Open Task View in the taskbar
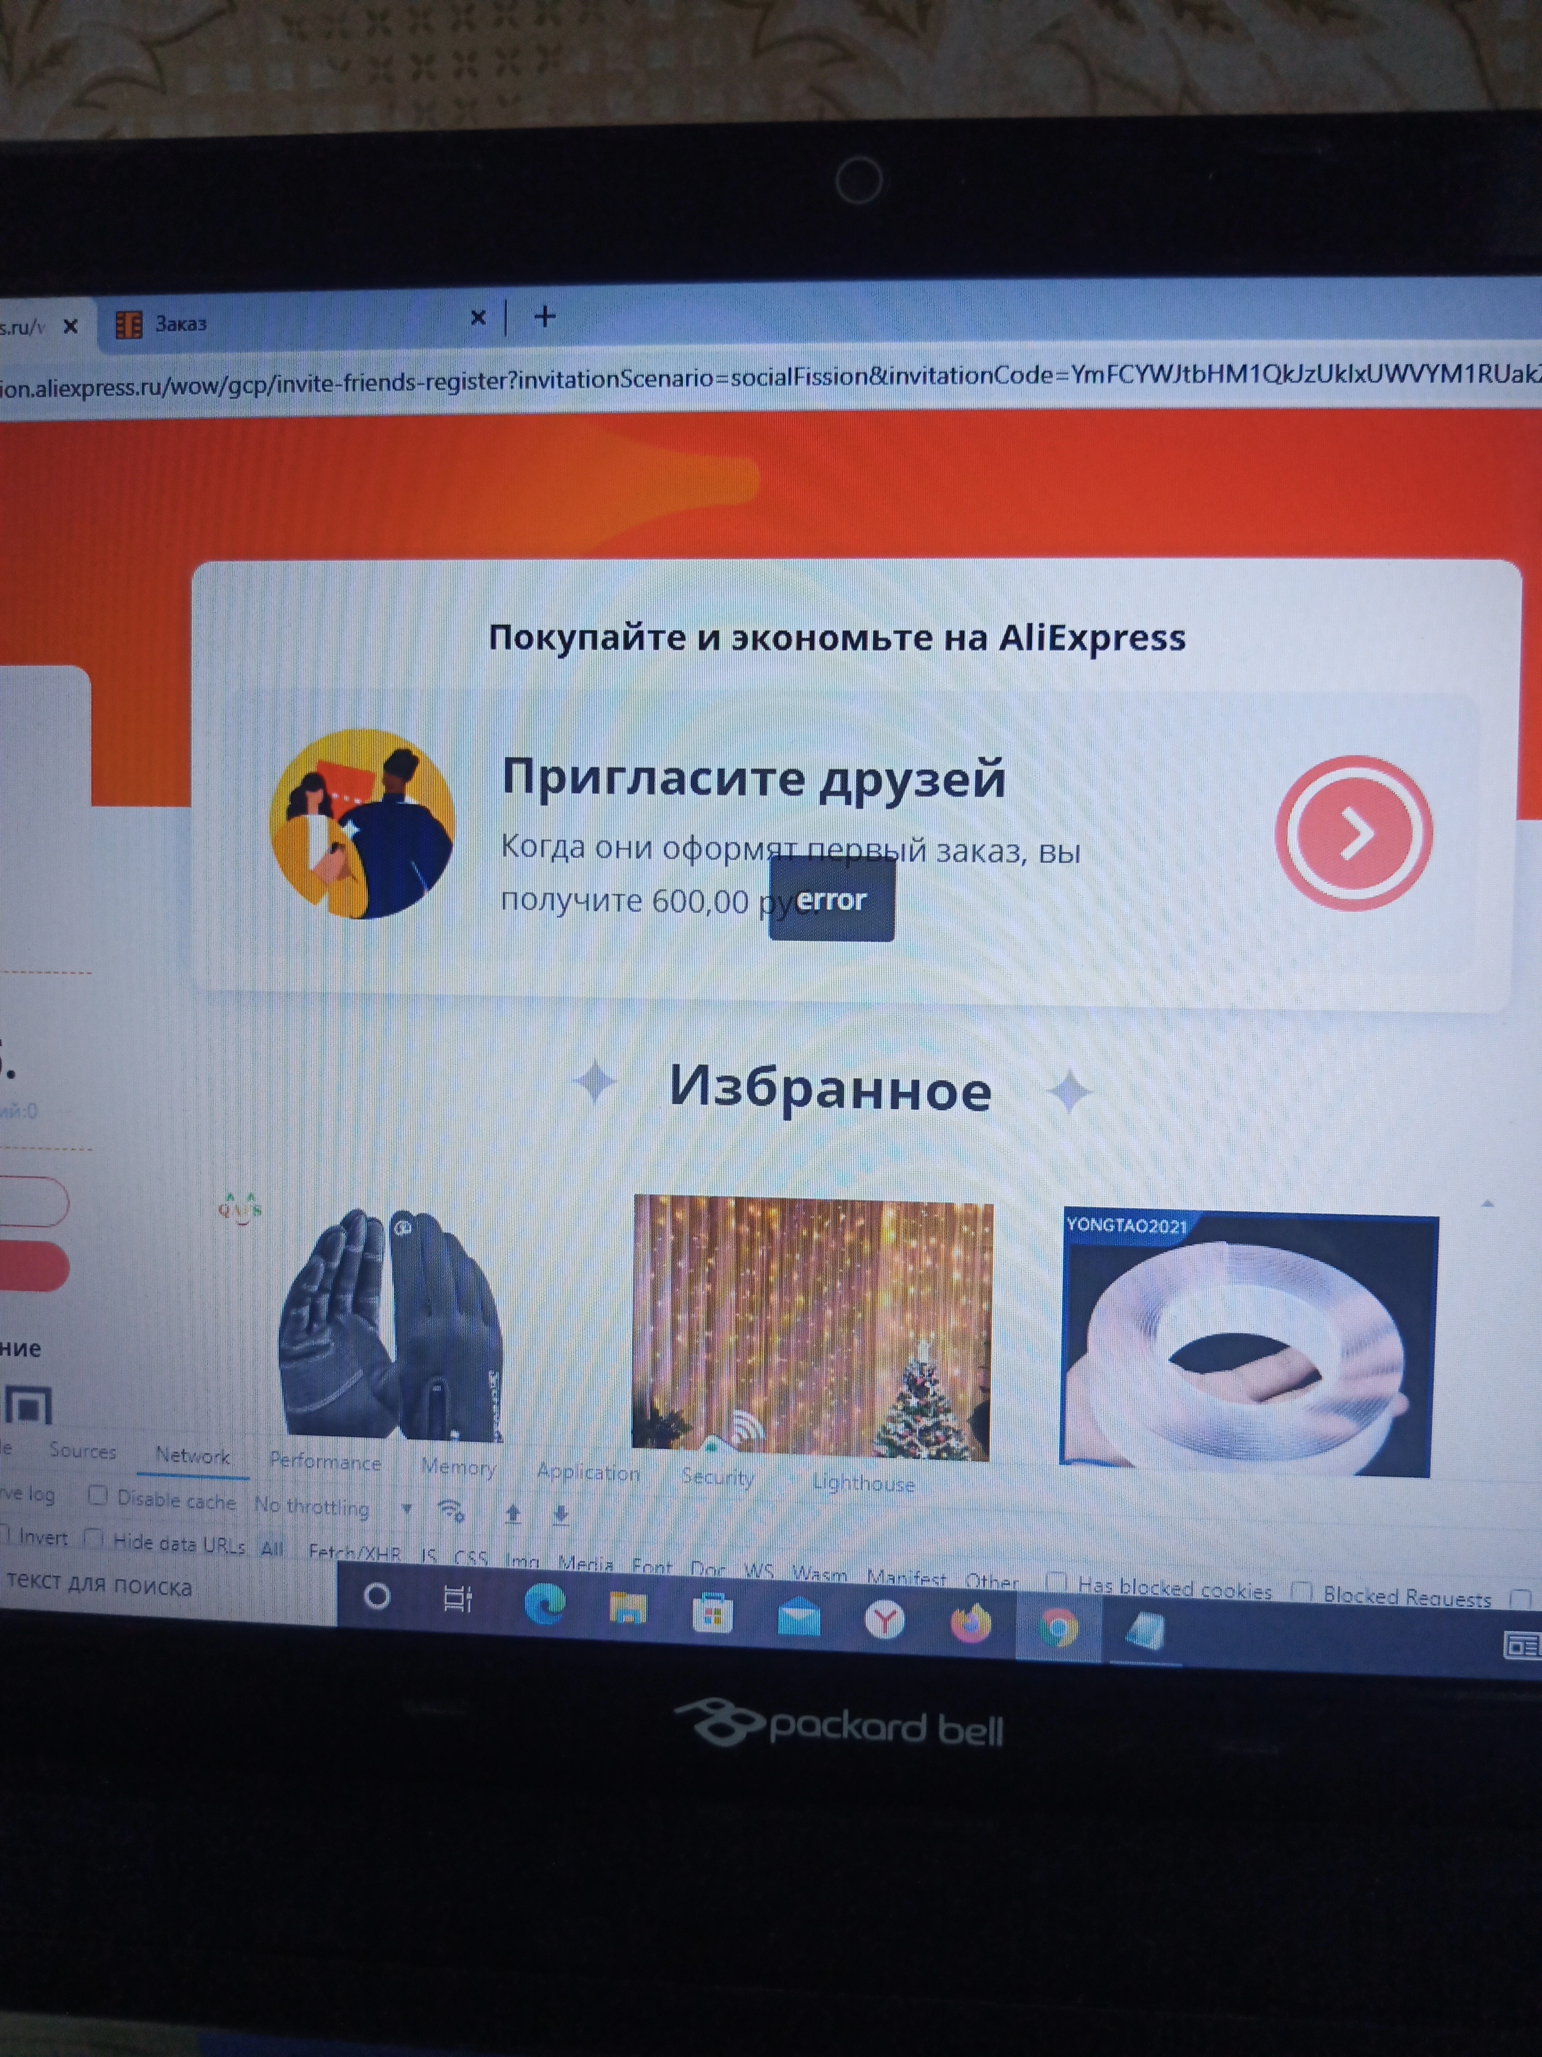This screenshot has width=1542, height=2057. (457, 1599)
